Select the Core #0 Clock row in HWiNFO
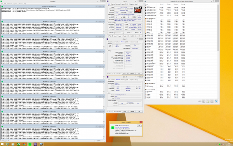This screenshot has width=233, height=146. 165,34
